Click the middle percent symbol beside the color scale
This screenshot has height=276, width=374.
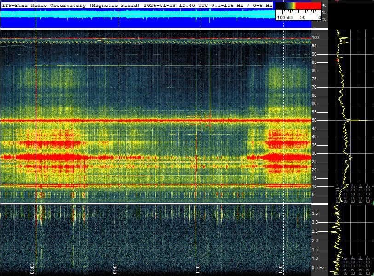coord(324,12)
